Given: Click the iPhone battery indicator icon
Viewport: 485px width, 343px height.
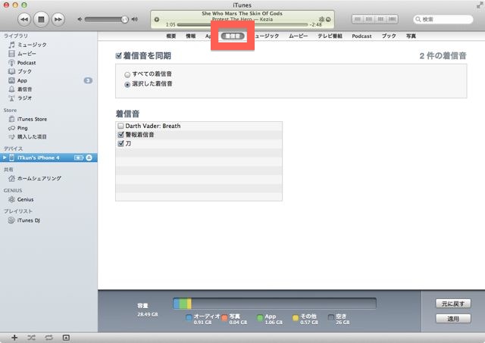Looking at the screenshot, I should pos(79,157).
